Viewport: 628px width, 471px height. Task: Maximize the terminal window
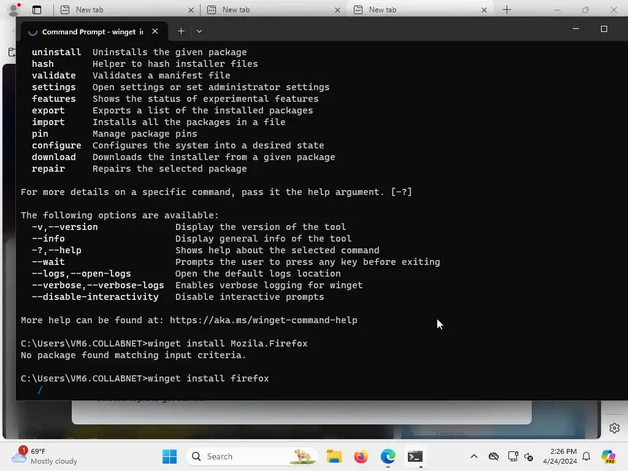tap(604, 29)
